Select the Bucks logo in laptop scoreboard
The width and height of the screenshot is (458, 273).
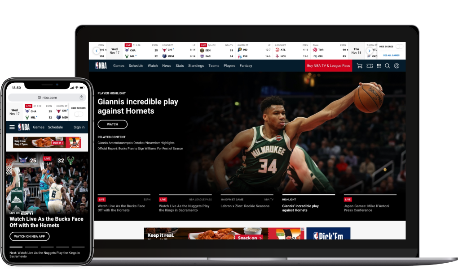tap(127, 56)
